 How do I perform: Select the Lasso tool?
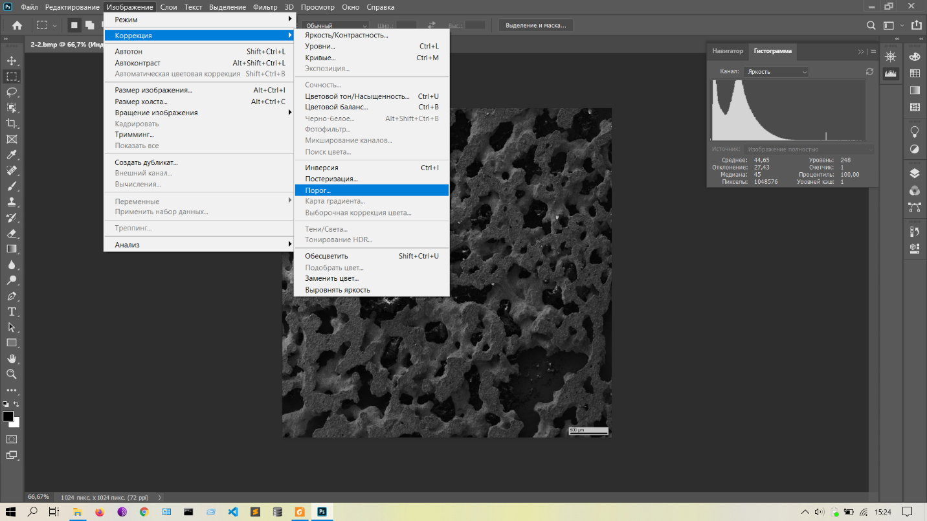click(x=12, y=92)
